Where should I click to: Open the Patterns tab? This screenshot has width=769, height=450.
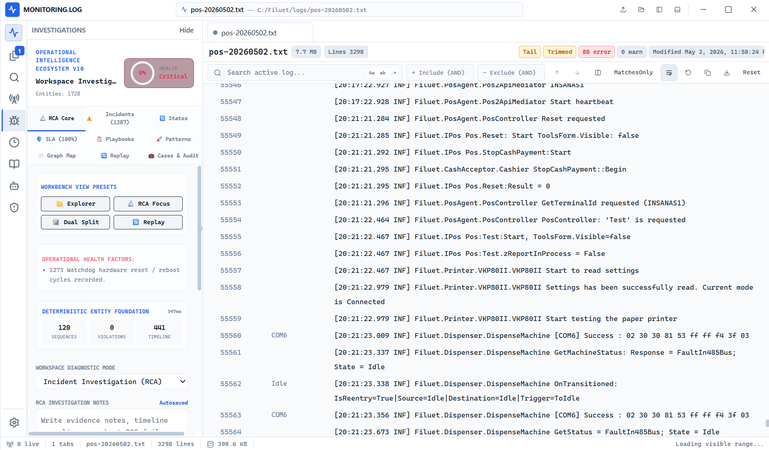173,139
